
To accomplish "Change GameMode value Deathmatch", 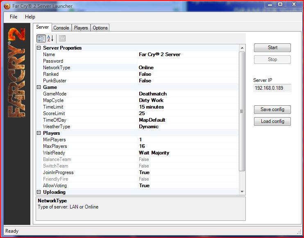I will (x=153, y=94).
